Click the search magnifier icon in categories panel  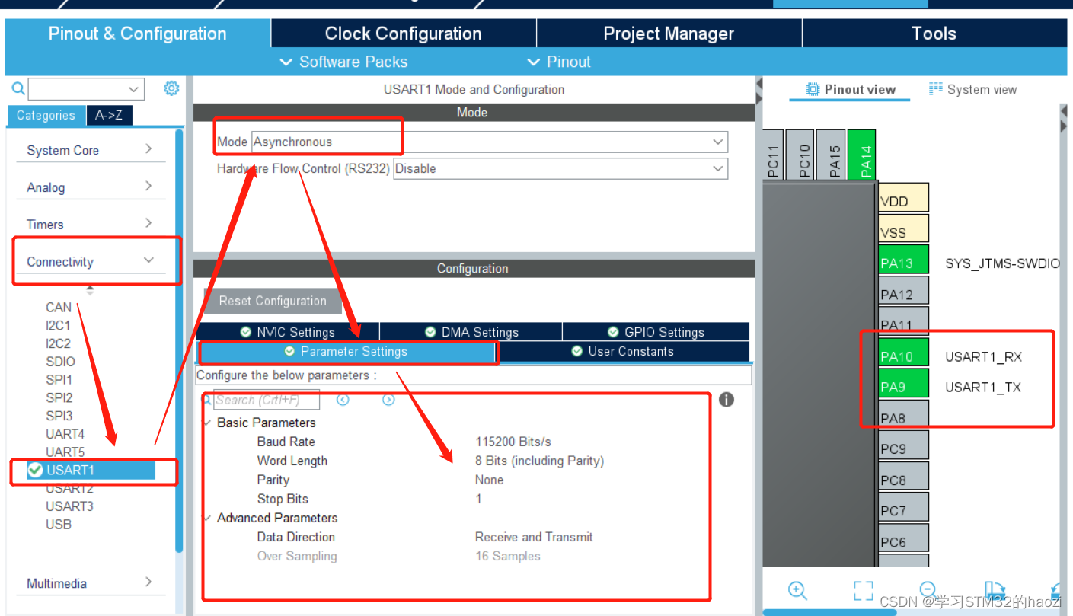18,88
